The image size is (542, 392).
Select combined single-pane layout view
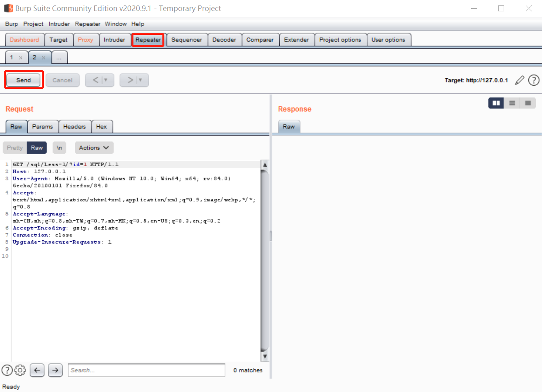click(x=528, y=103)
